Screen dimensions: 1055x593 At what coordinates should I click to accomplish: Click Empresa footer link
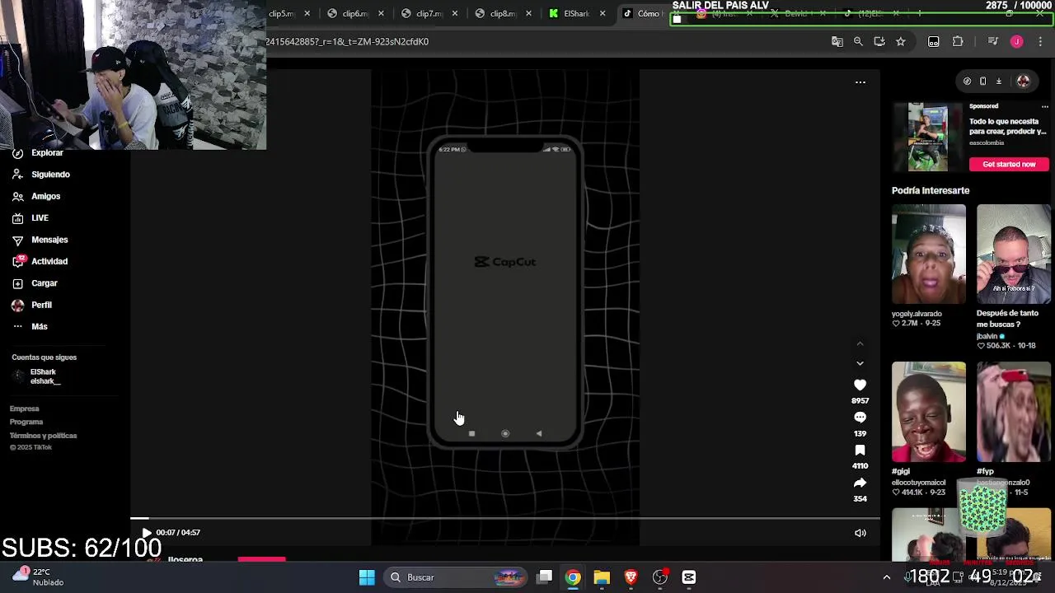pyautogui.click(x=24, y=409)
